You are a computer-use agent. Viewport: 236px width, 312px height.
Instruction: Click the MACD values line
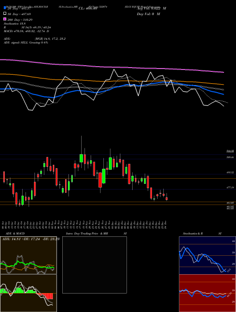[x=26, y=31]
